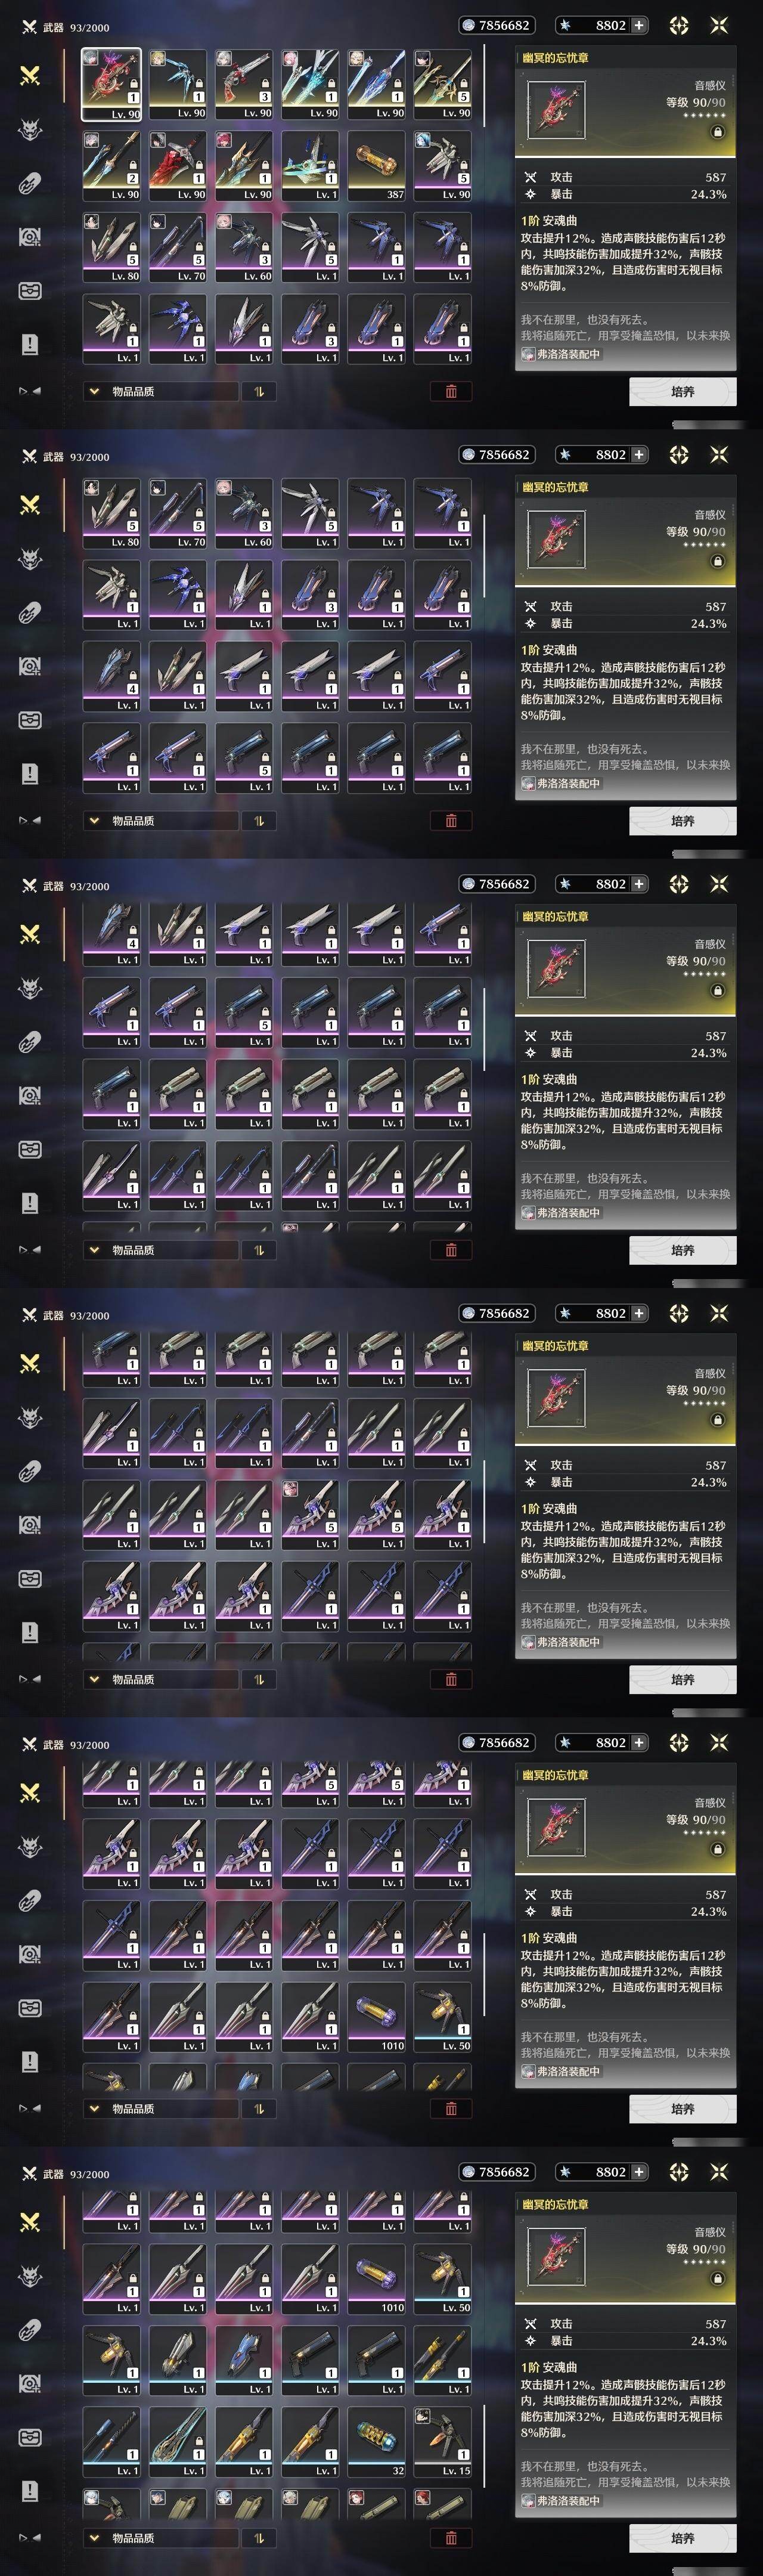
Task: Expand the 物品品质 sort dropdown in the bottommost panel
Action: [161, 2537]
